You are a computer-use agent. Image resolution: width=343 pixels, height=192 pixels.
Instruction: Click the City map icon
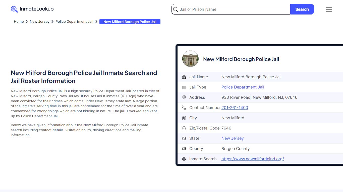point(184,118)
